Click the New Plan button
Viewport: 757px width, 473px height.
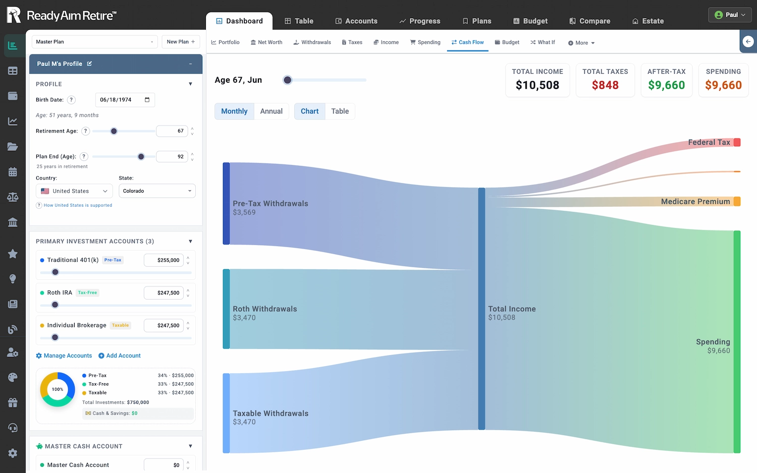(181, 42)
